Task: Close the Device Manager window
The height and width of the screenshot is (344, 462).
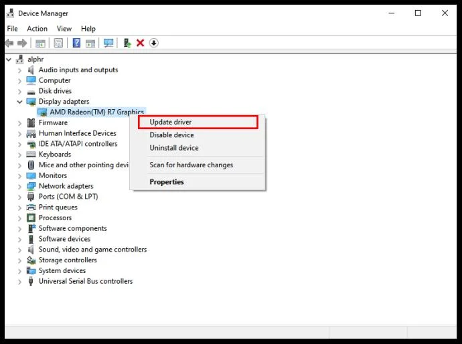Action: pyautogui.click(x=445, y=13)
